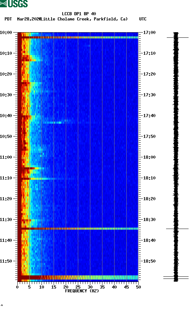191x309 pixels.
Task: Click the 11:50 PDT time label
Action: pyautogui.click(x=6, y=261)
